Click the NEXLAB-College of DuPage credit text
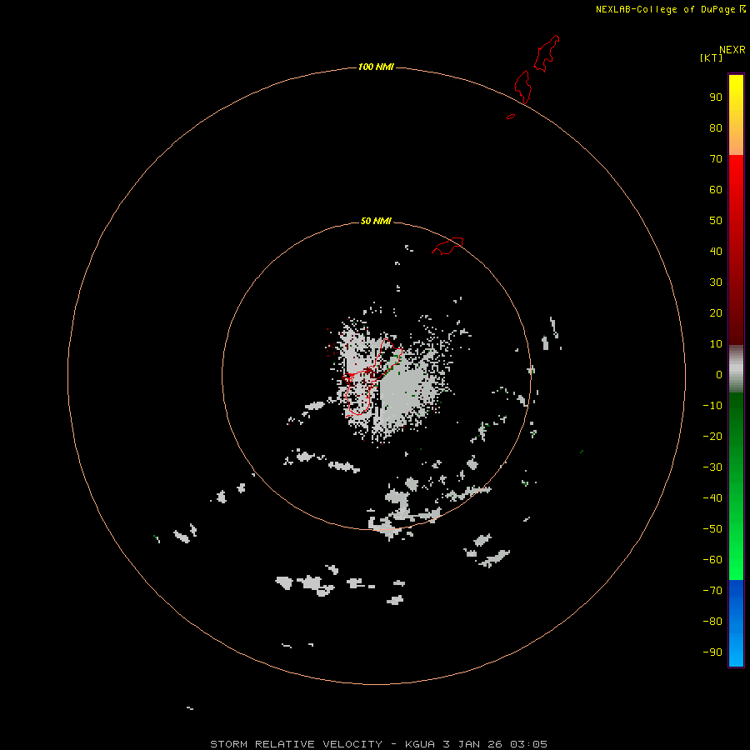750x750 pixels. (670, 9)
